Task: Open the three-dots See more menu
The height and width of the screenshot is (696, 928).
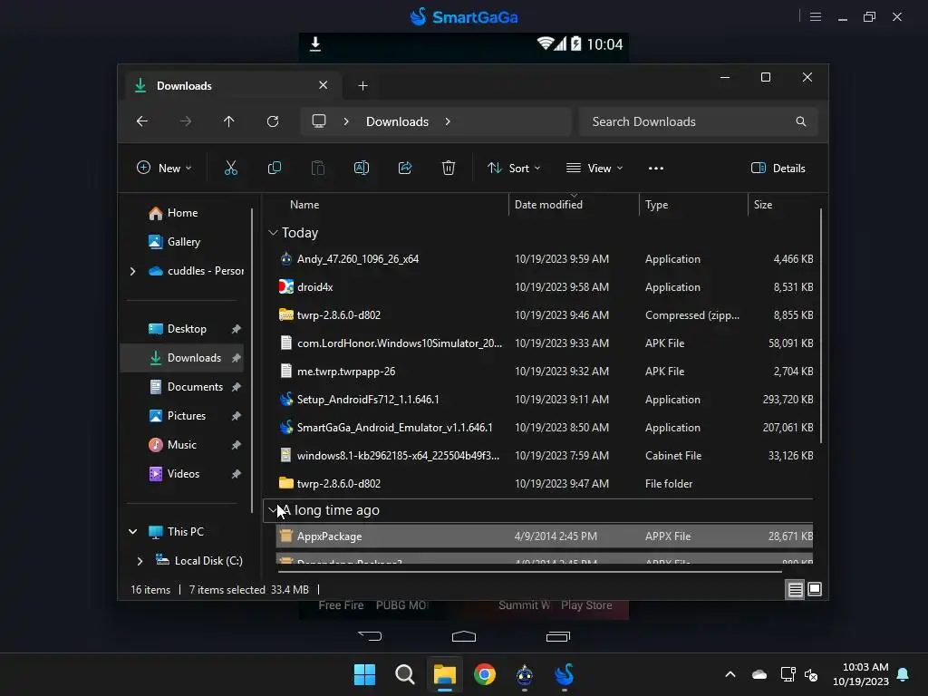Action: [x=656, y=168]
